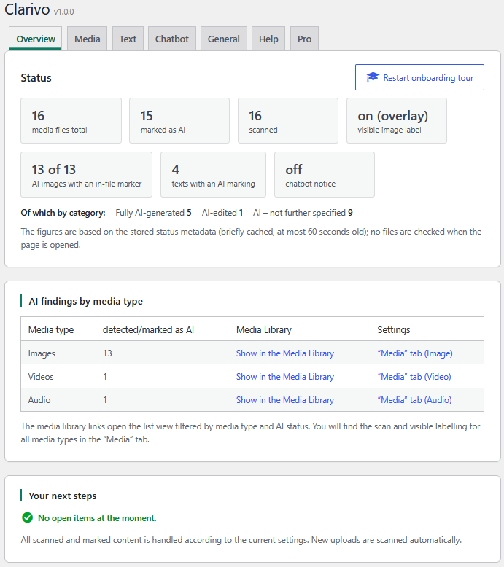Click "AI-edited 1" category text
504x567 pixels.
click(x=222, y=213)
